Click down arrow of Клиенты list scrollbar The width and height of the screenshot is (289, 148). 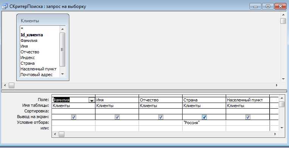62,74
